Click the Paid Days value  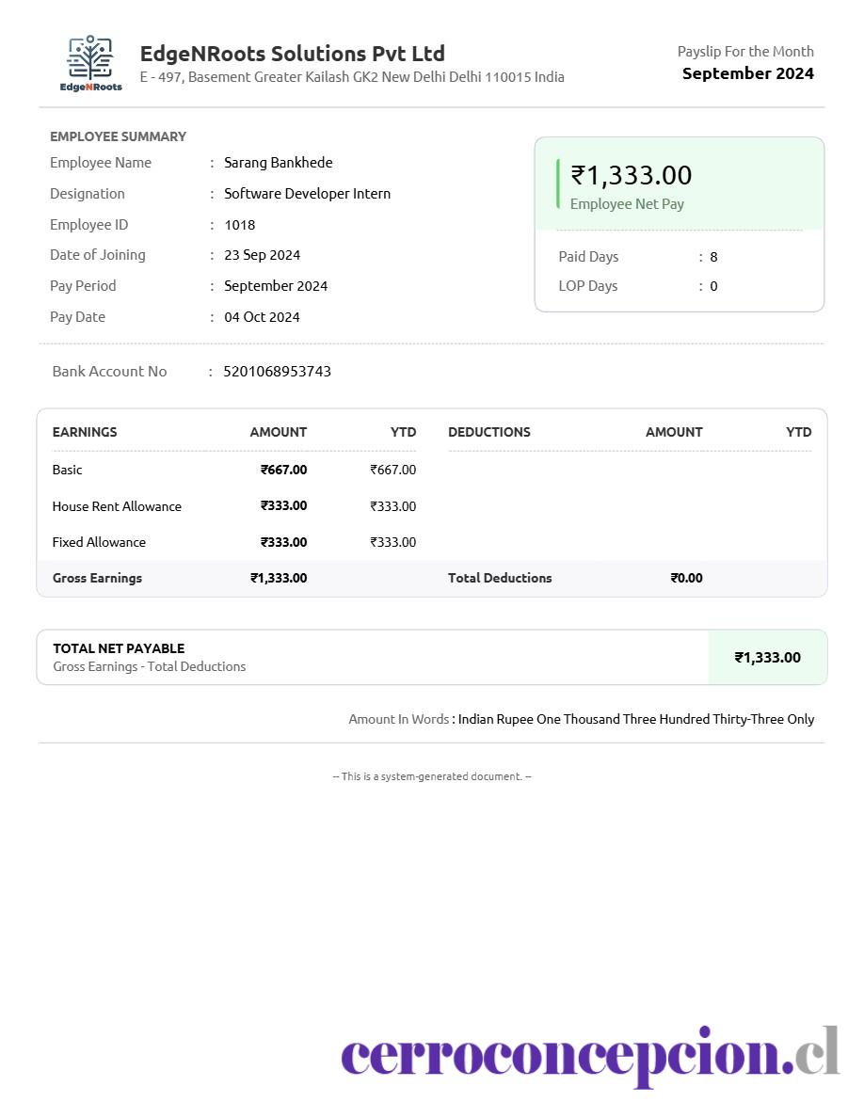pos(713,258)
